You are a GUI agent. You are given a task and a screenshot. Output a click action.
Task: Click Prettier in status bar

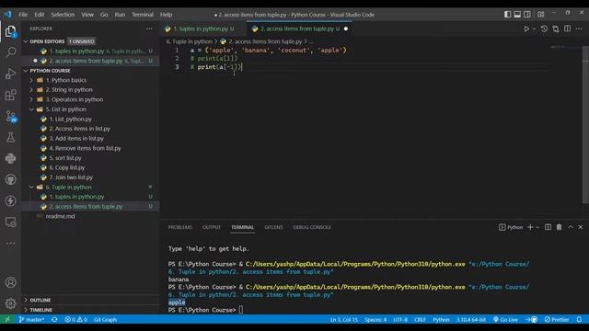pyautogui.click(x=557, y=320)
